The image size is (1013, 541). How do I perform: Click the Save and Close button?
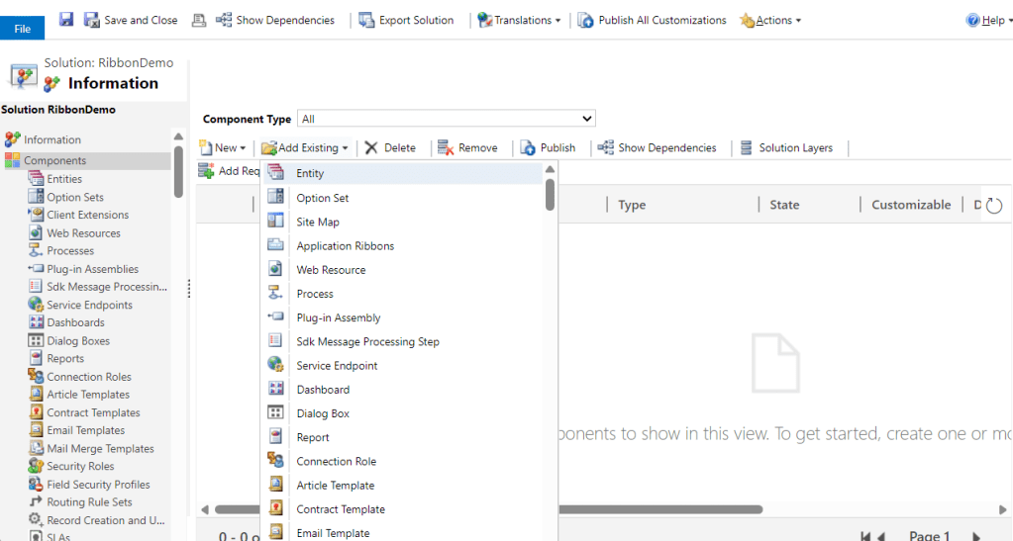coord(131,20)
